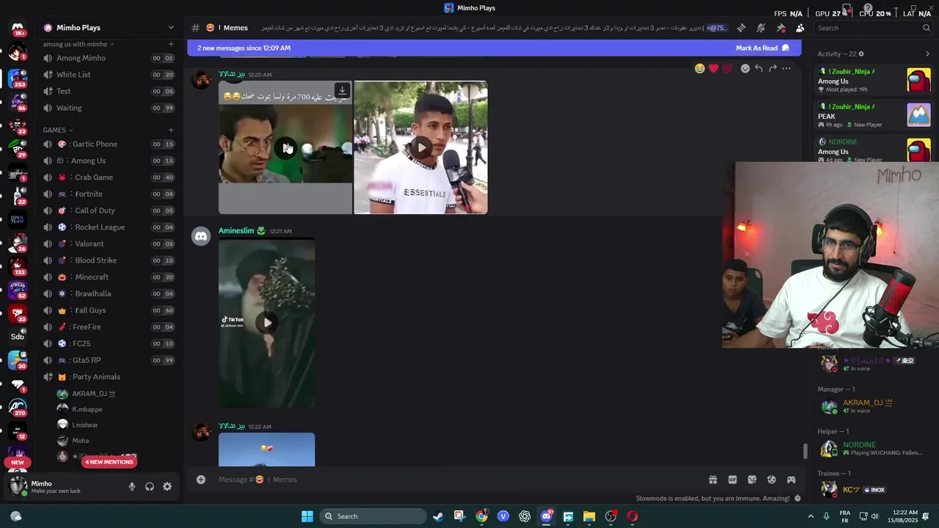Download the first video attachment
939x528 pixels.
[x=342, y=90]
